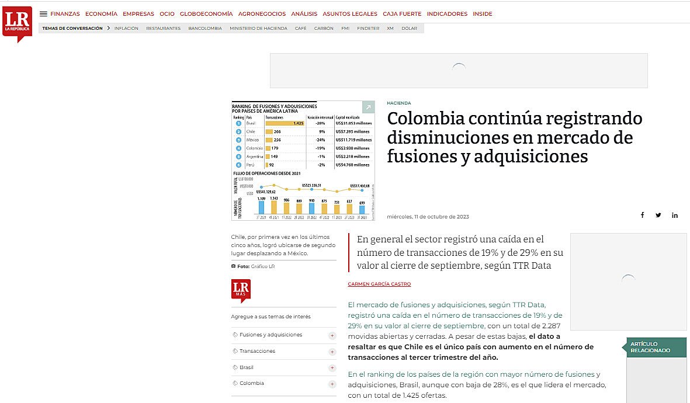Select the XM topic
Screen dimensions: 690x403
click(390, 28)
